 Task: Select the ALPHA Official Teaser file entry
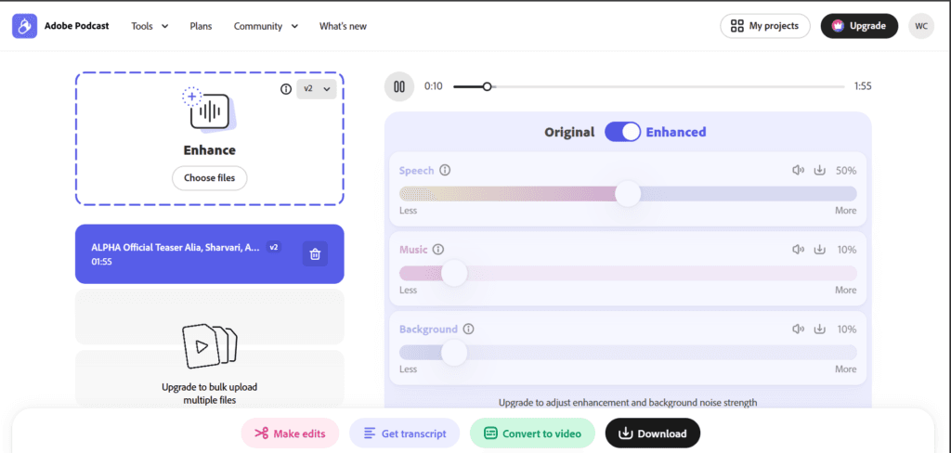[209, 254]
